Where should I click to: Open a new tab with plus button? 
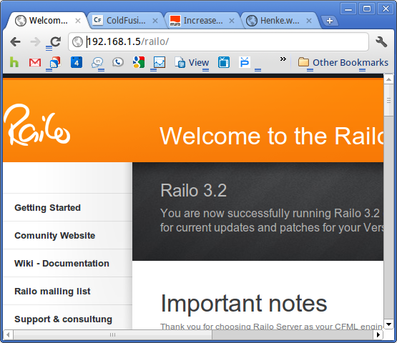(330, 21)
